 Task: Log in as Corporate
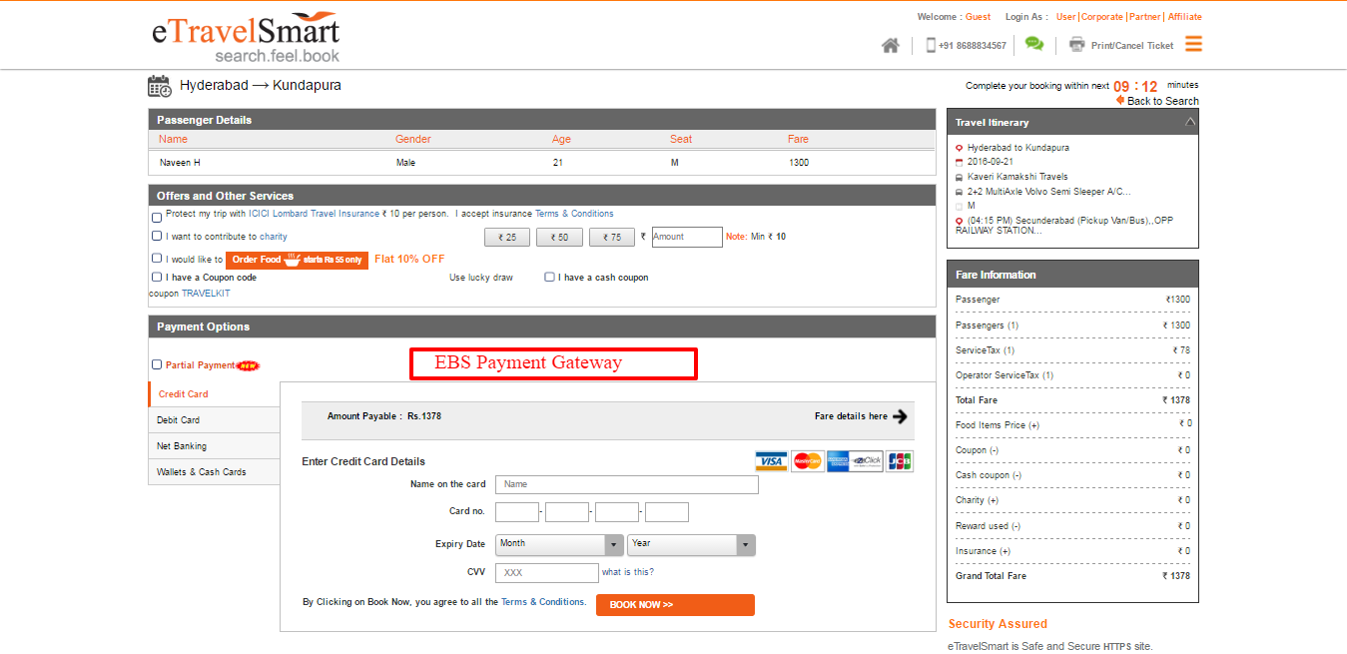tap(1102, 17)
